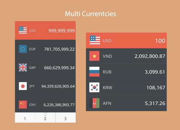This screenshot has width=180, height=130.
Task: Pull up the keypad handle above 2
Action: 45,113
